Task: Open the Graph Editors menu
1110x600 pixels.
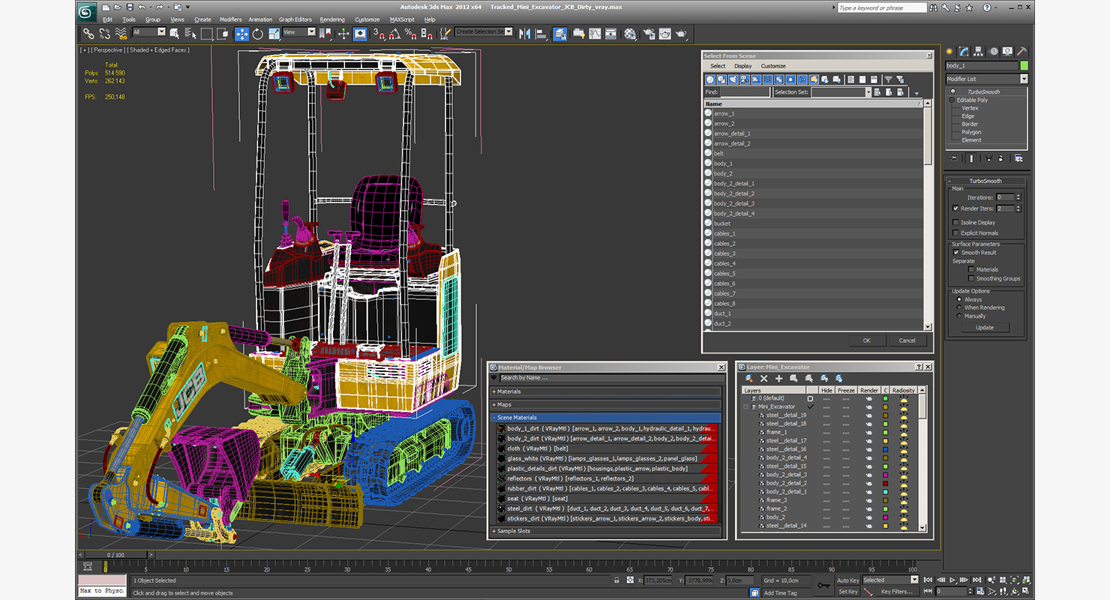Action: tap(295, 19)
